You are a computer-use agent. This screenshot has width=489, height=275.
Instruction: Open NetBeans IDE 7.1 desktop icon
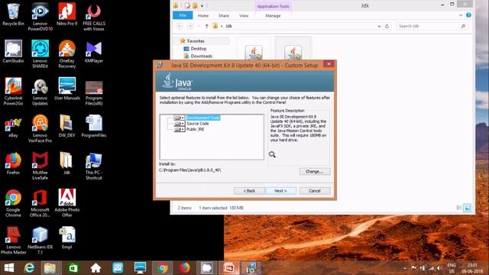[x=40, y=240]
